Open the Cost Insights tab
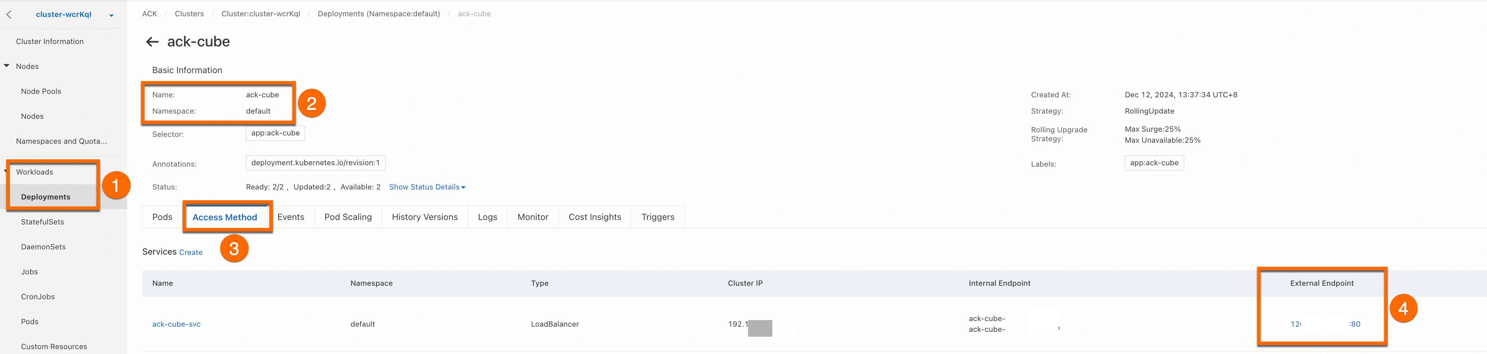 (x=595, y=217)
